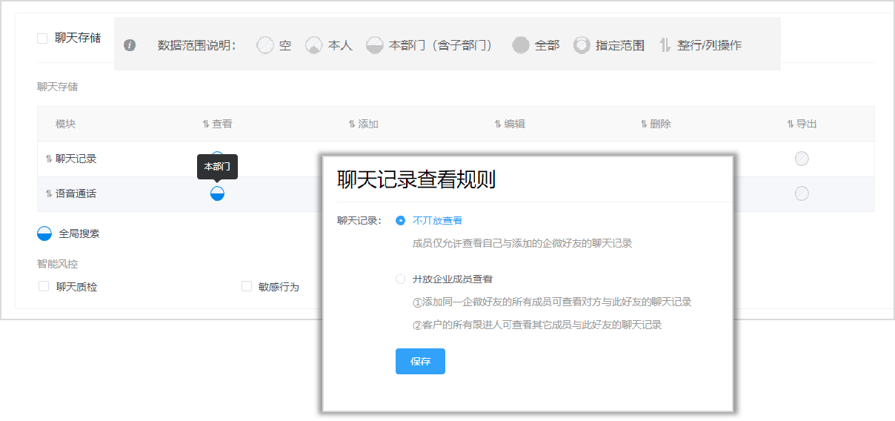
Task: Click the 聊天存储 section subheading above the table
Action: [57, 87]
